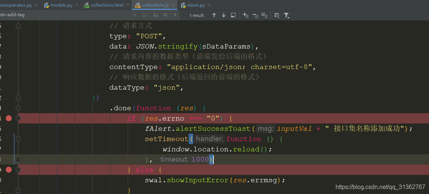Enable Regex (.*) search option
This screenshot has width=429, height=194.
tap(175, 15)
